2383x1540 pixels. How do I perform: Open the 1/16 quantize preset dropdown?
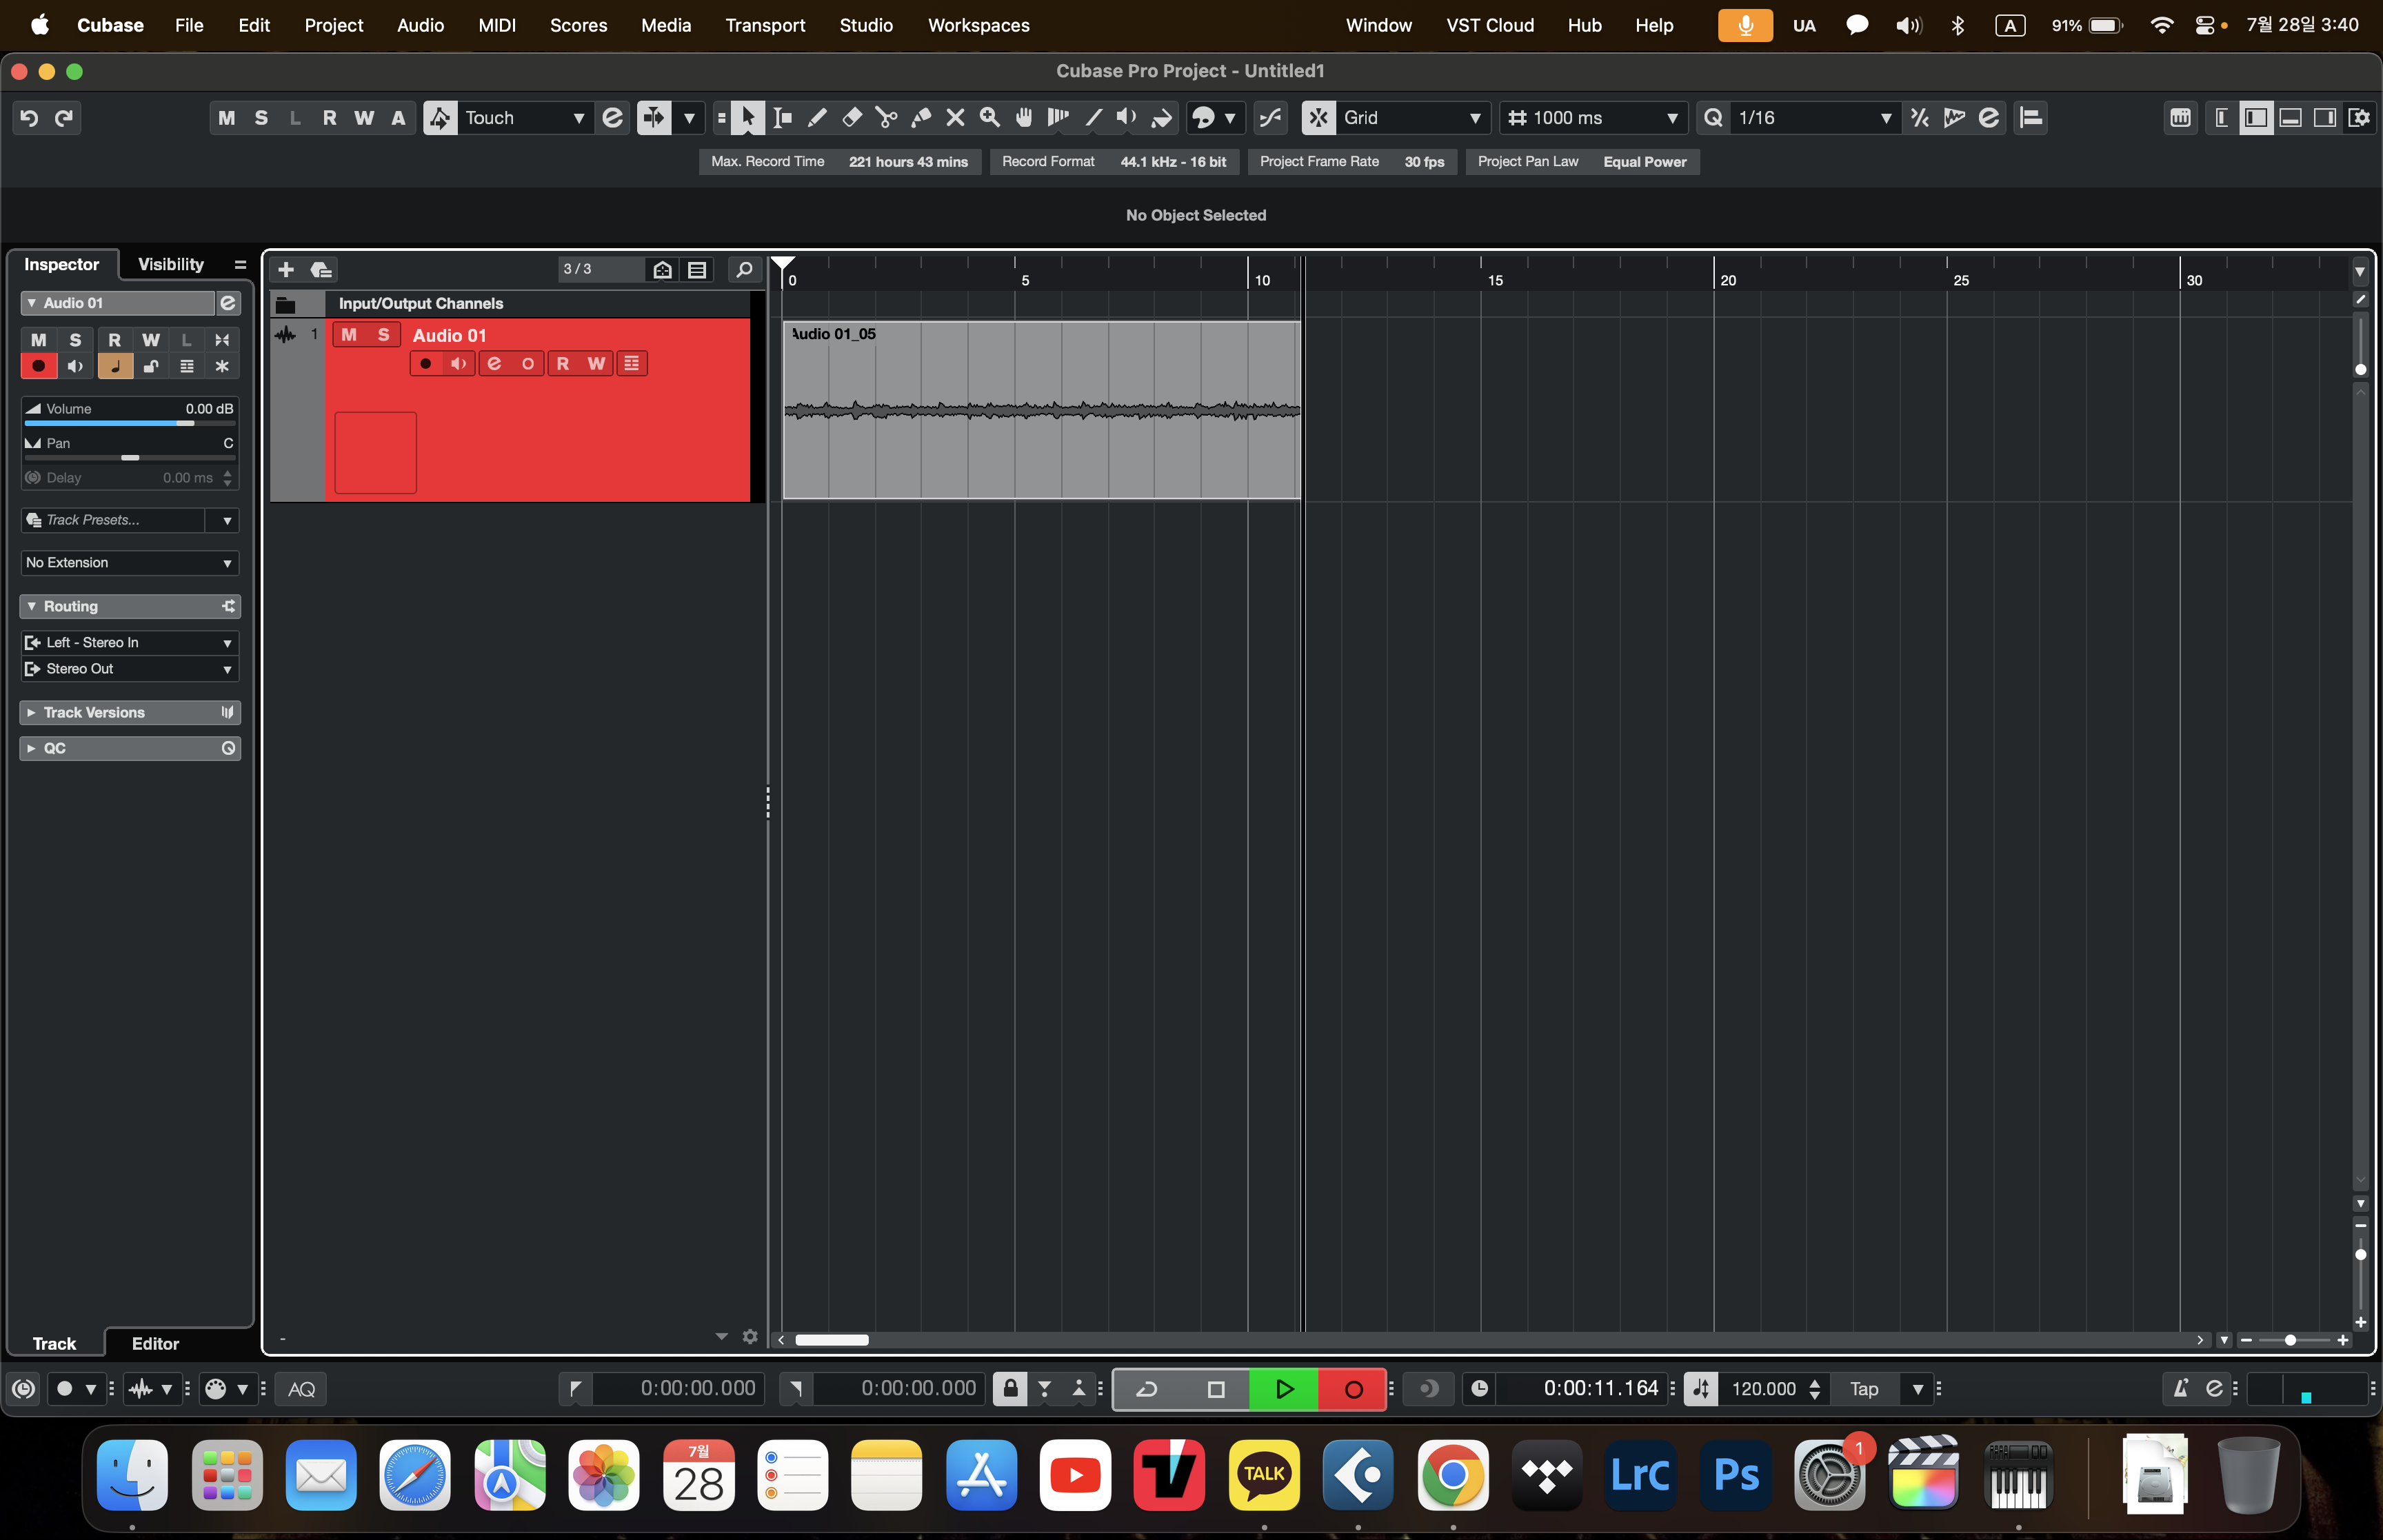[x=1884, y=118]
